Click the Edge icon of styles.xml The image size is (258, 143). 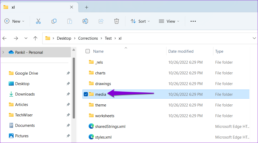91,137
